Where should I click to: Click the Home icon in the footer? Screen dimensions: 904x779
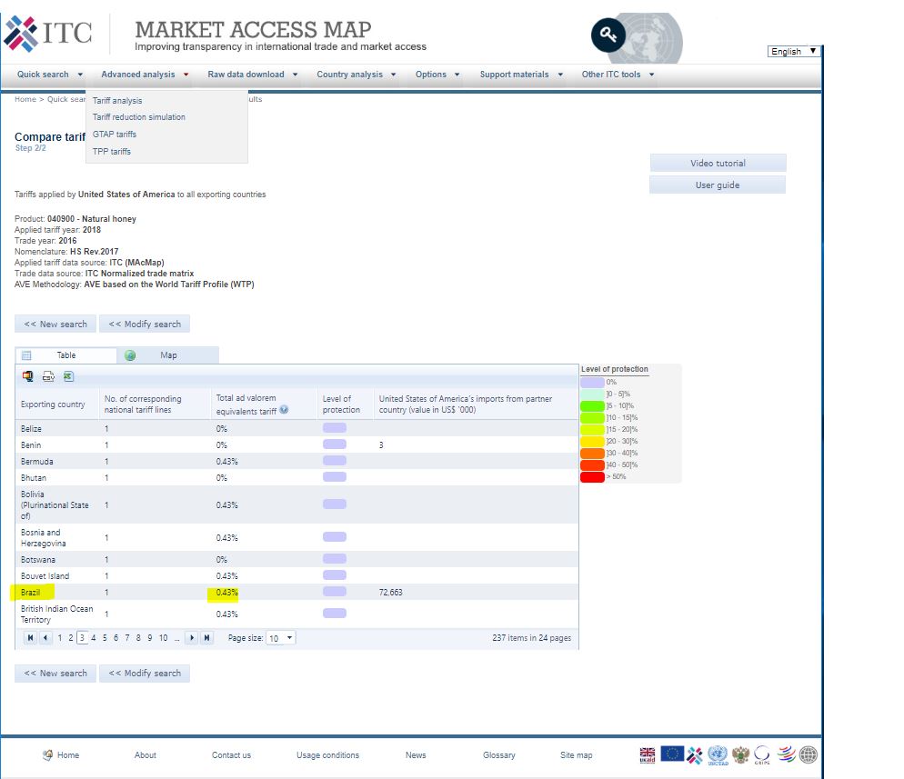(48, 754)
